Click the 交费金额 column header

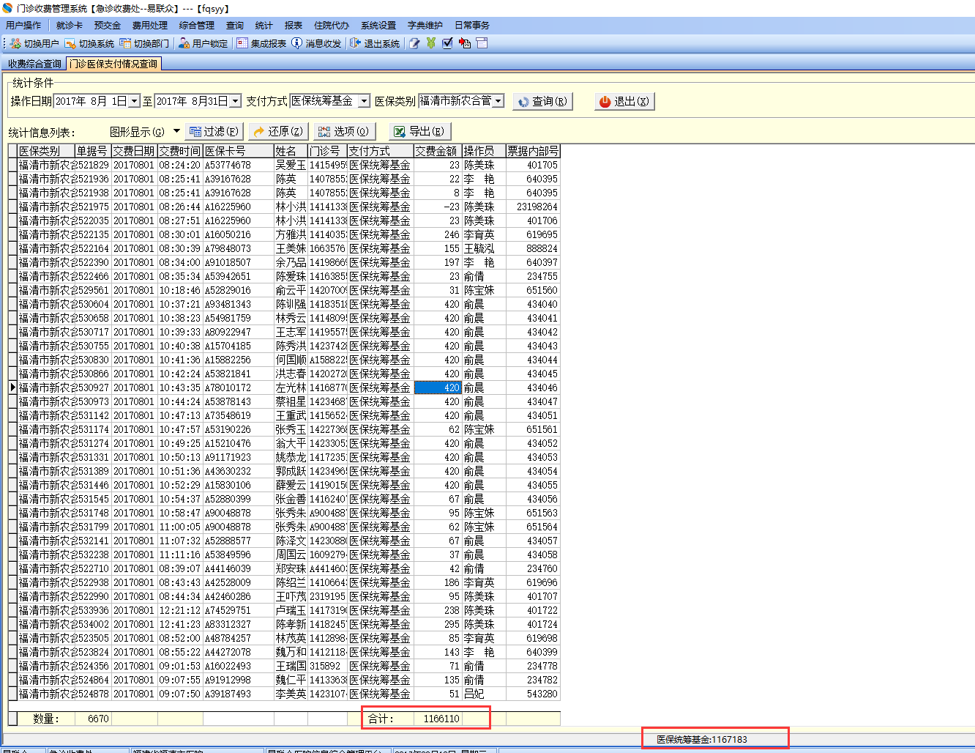pyautogui.click(x=438, y=151)
